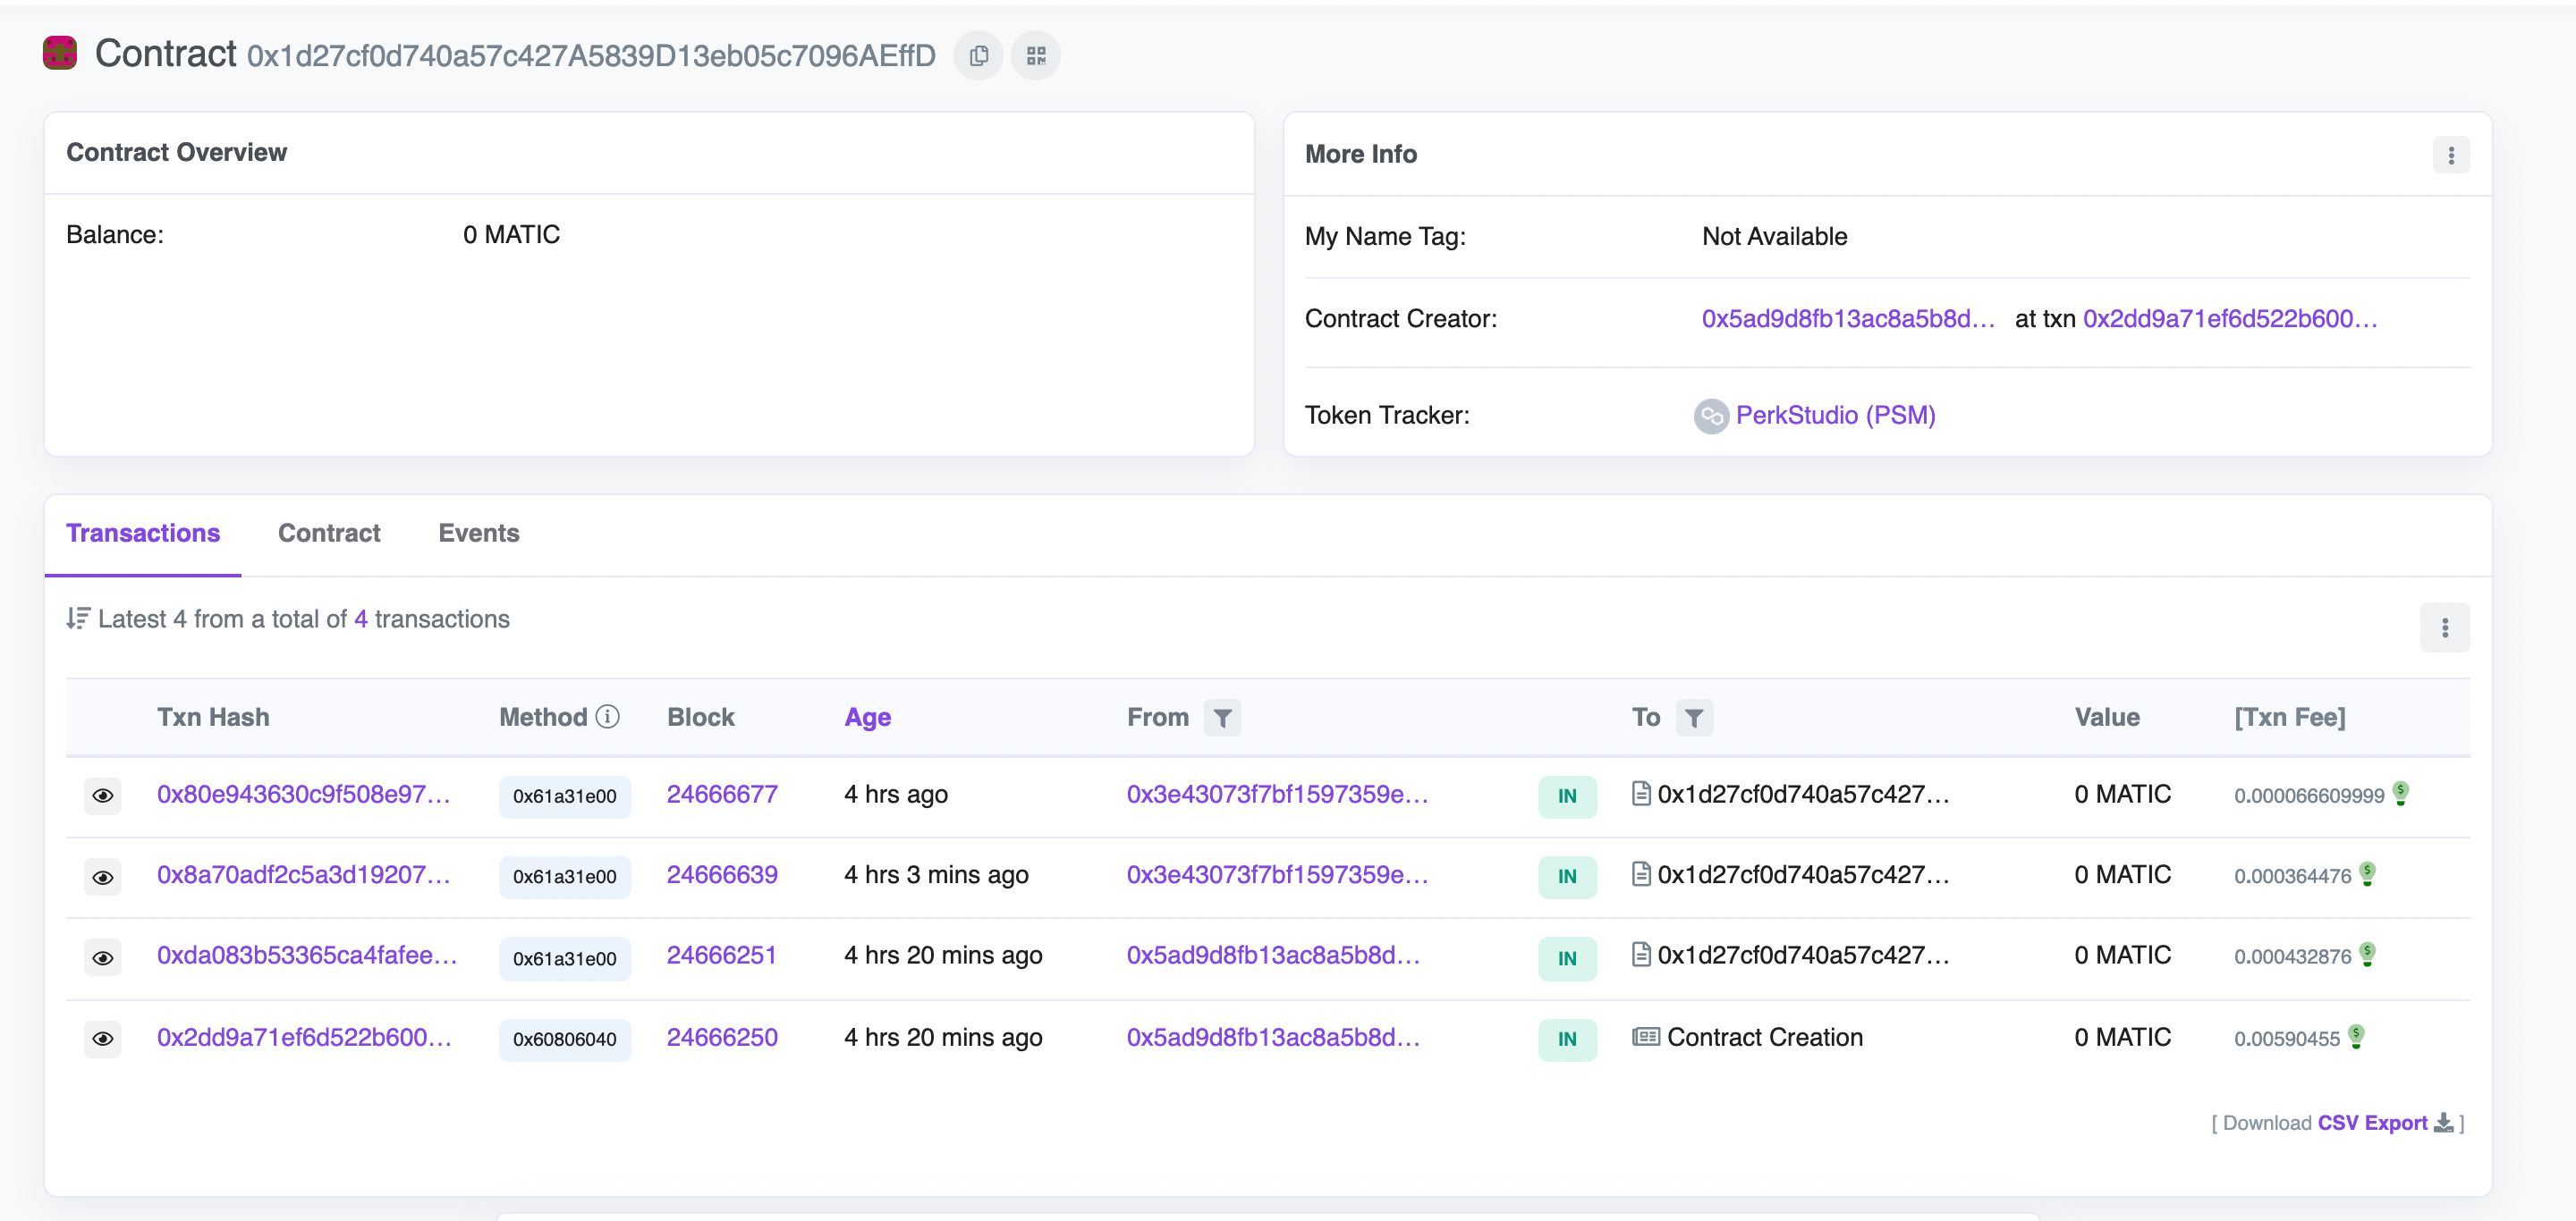Open txn hash 0x2dd9a71ef6d522b600 in table
The image size is (2576, 1221).
(304, 1037)
